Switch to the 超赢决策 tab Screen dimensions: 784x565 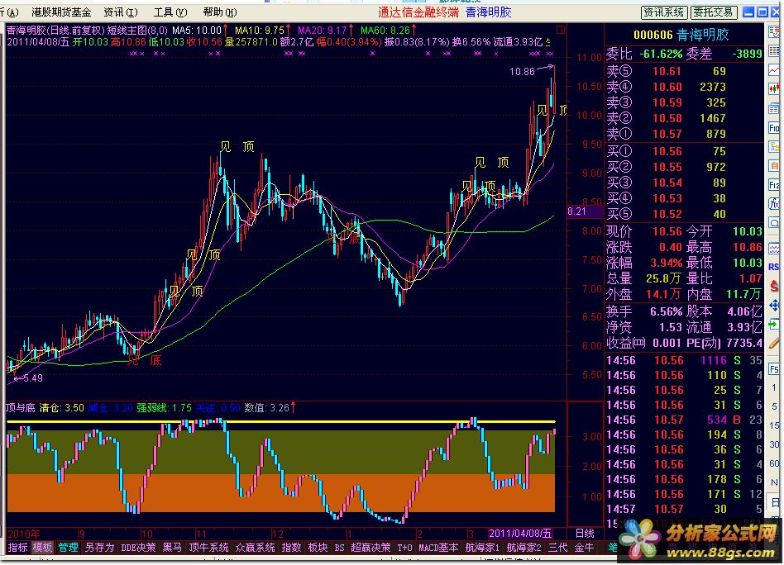[x=370, y=548]
